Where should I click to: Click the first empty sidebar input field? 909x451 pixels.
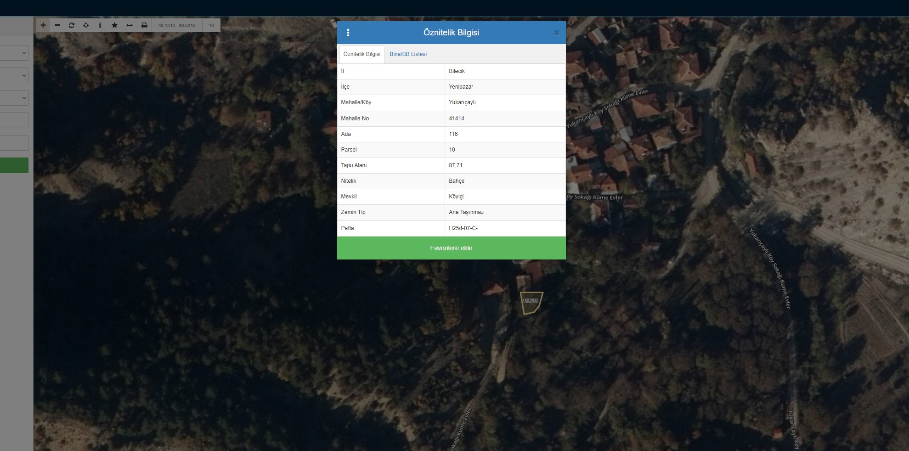(x=14, y=120)
